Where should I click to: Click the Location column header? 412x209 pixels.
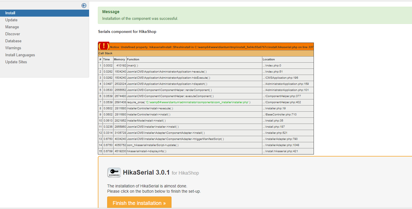tap(288, 59)
